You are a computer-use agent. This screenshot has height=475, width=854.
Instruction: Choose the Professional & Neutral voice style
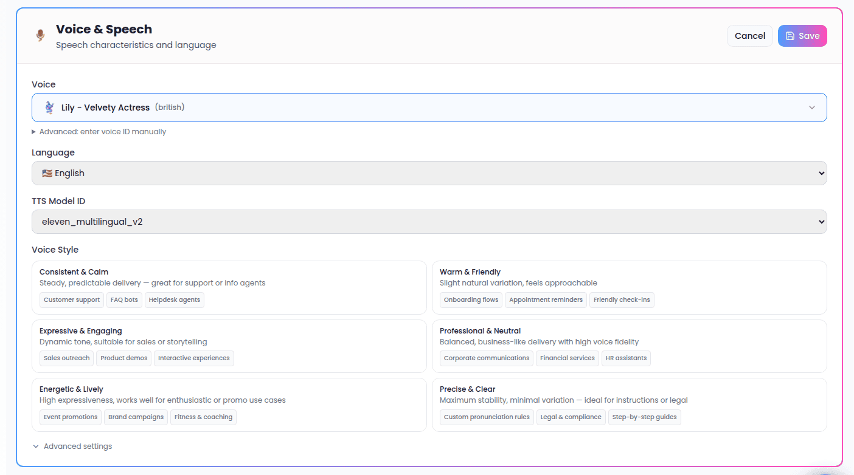629,346
